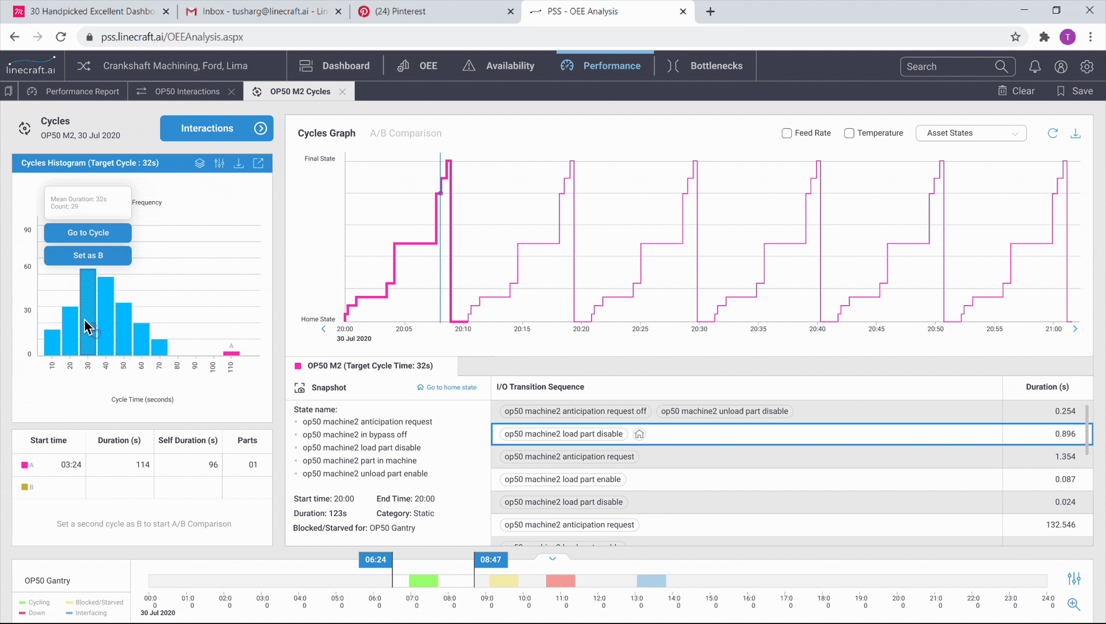Open user account profile icon
1106x624 pixels.
pyautogui.click(x=1061, y=66)
